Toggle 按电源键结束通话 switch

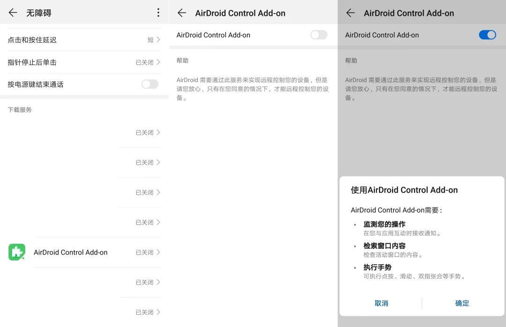(149, 84)
